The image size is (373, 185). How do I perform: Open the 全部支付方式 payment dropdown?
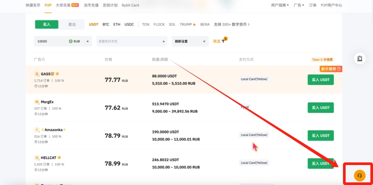(x=132, y=41)
